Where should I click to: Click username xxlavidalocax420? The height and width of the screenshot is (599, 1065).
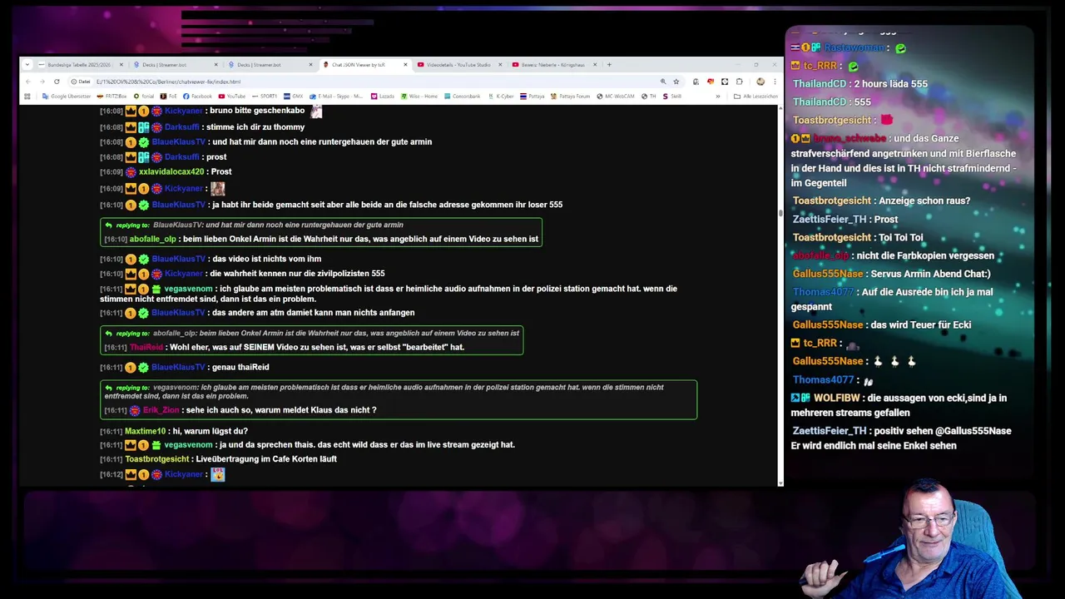click(171, 172)
